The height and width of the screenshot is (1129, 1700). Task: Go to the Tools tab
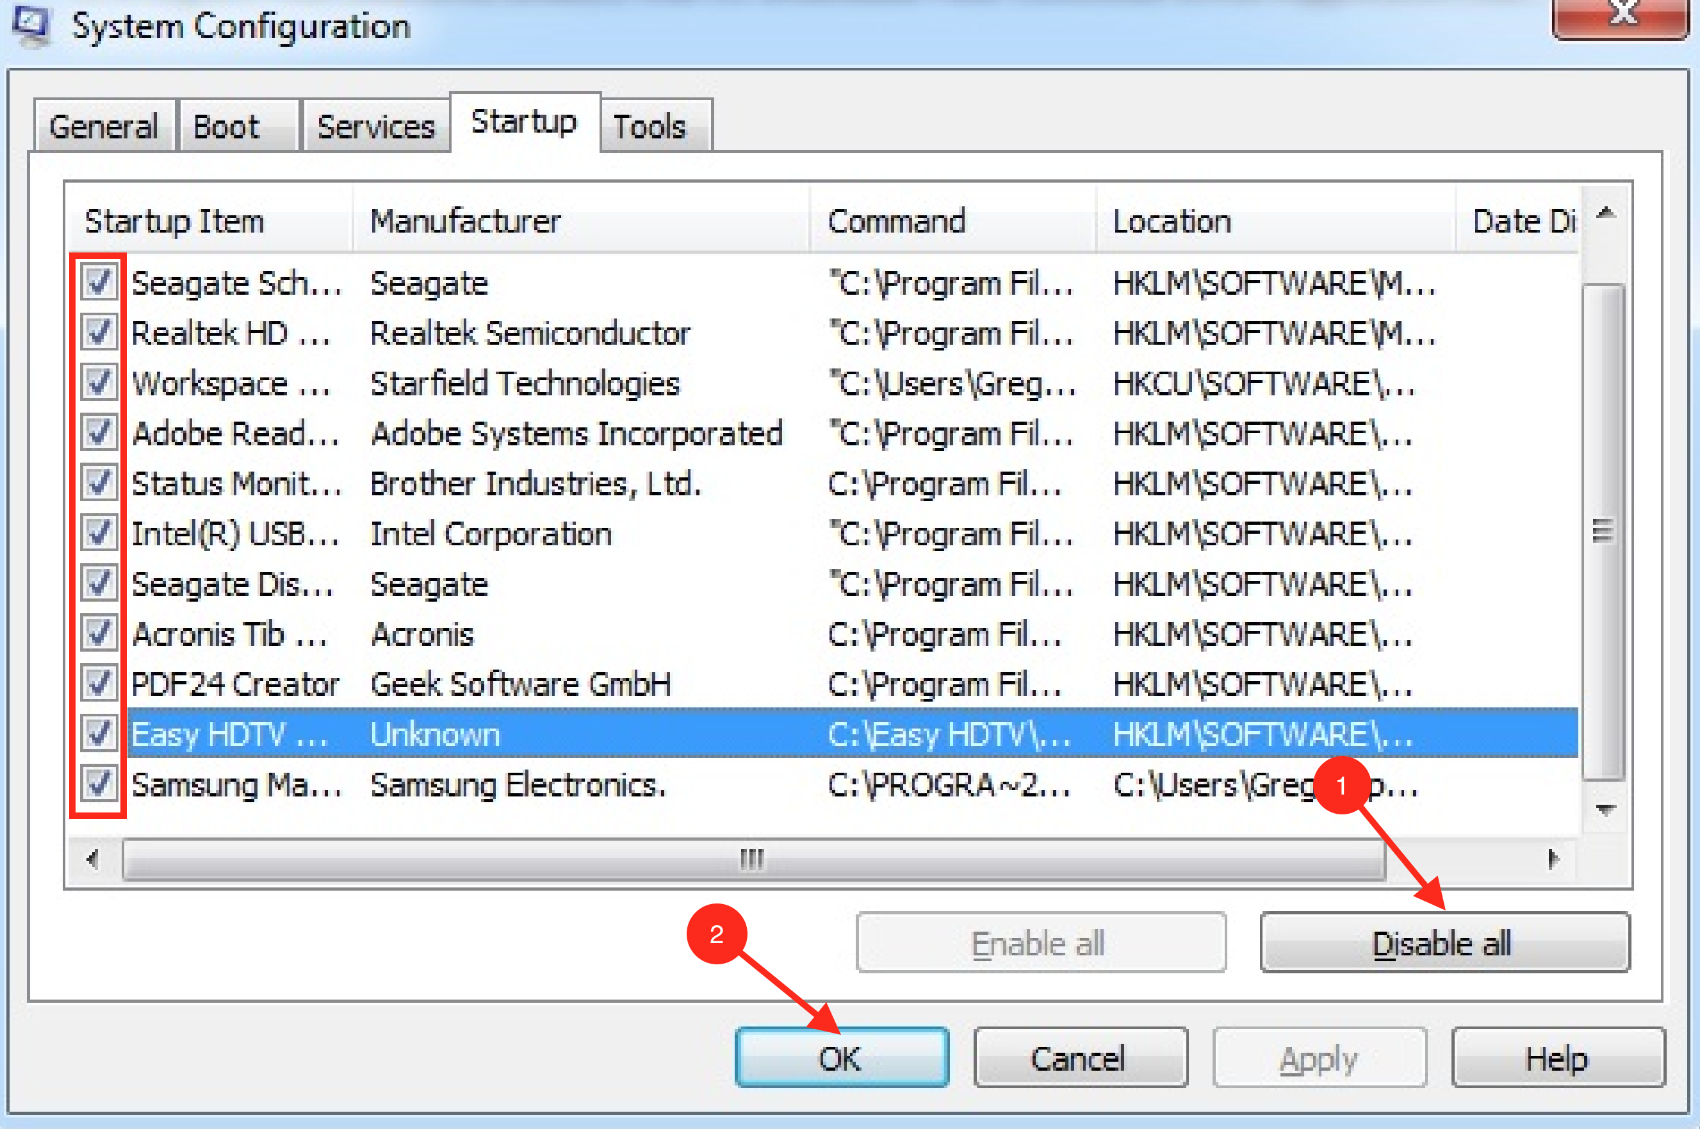[650, 127]
